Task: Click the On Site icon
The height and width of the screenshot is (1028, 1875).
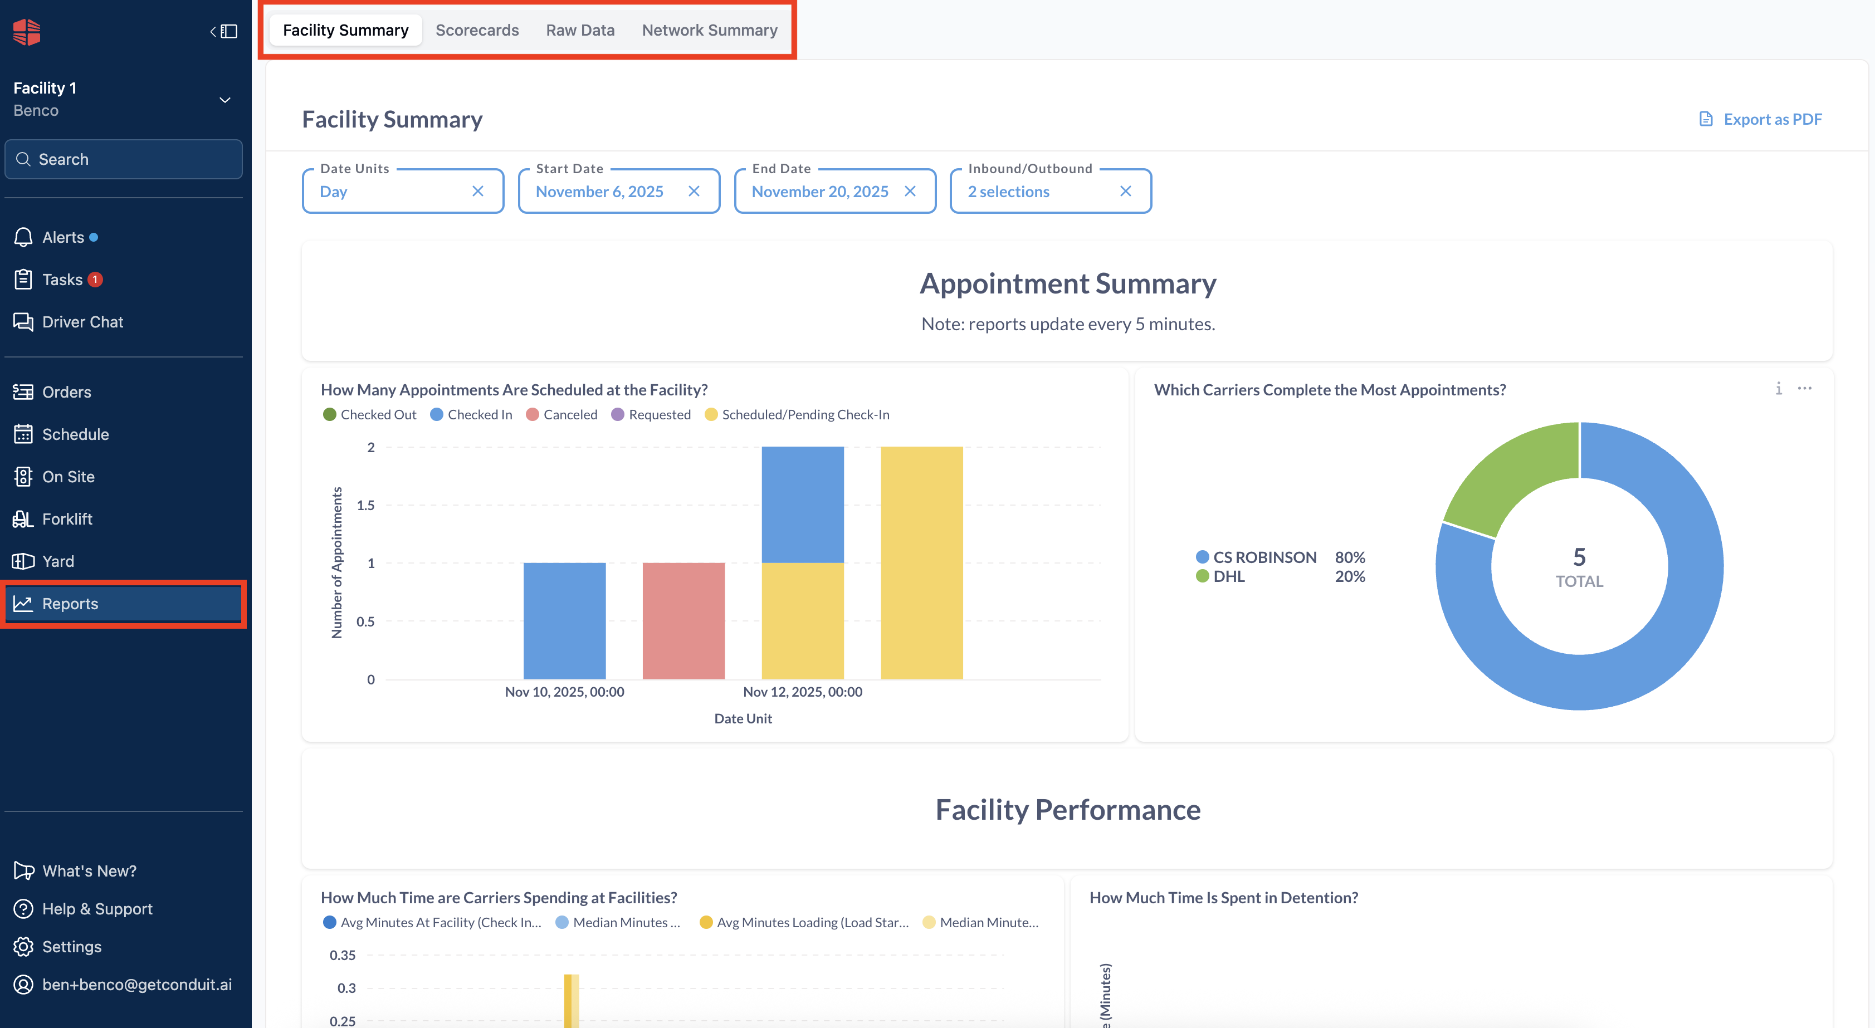Action: [x=23, y=477]
